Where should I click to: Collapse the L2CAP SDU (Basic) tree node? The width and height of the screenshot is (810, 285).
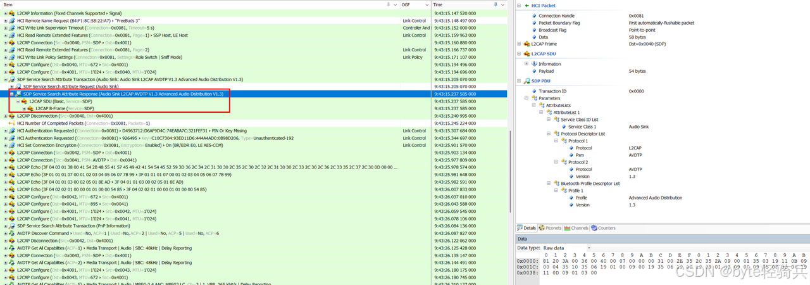(x=18, y=101)
